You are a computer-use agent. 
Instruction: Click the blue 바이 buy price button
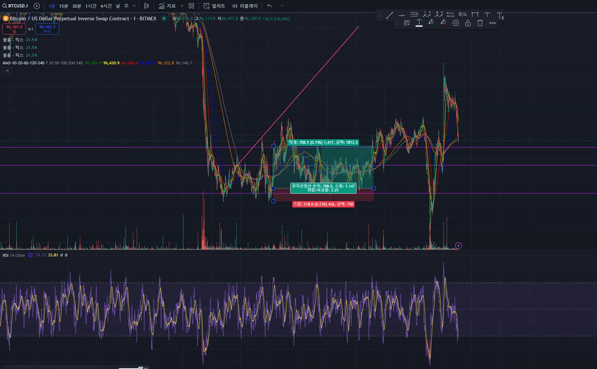[47, 29]
